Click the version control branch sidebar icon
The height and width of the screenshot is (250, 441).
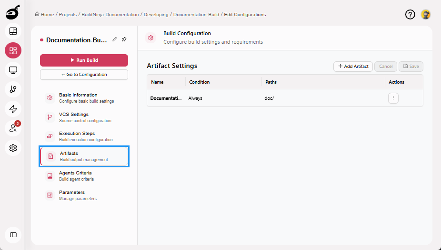tap(13, 89)
